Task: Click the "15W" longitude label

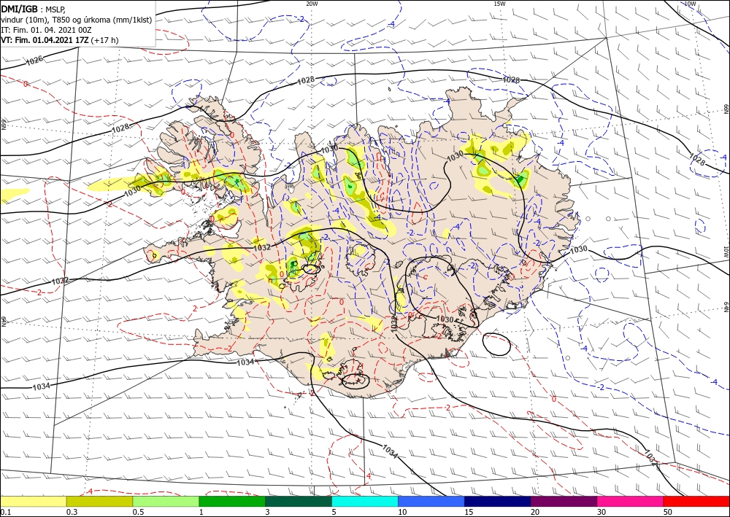Action: pos(499,4)
